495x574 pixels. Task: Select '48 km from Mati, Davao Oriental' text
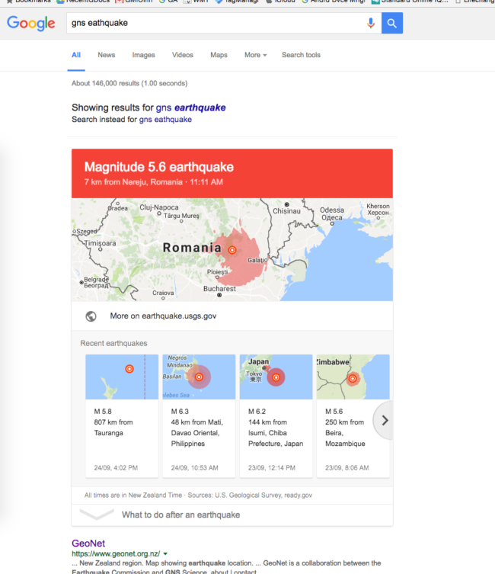[x=197, y=428]
